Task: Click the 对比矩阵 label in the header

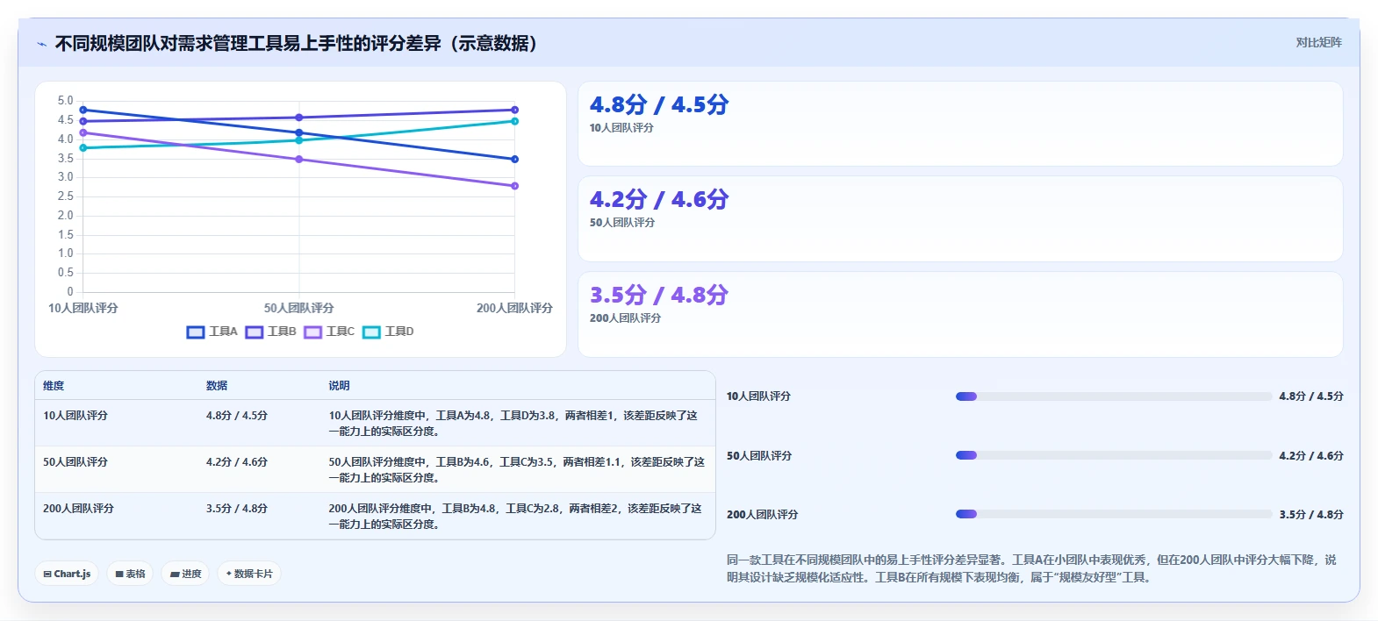Action: (x=1318, y=42)
